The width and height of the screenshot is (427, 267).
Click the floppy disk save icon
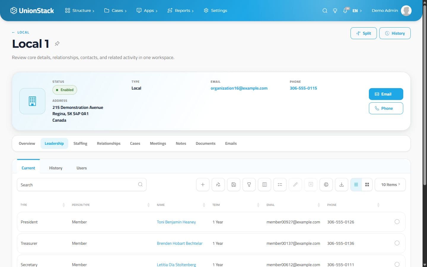234,185
